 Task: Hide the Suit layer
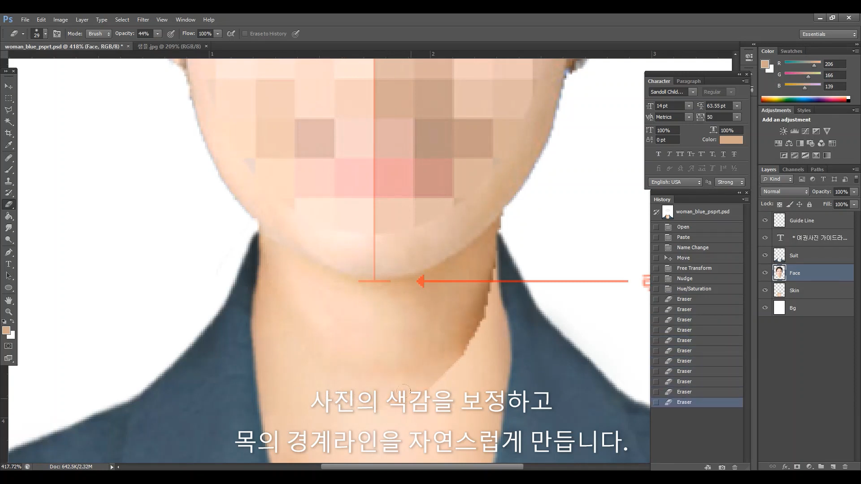pyautogui.click(x=765, y=255)
